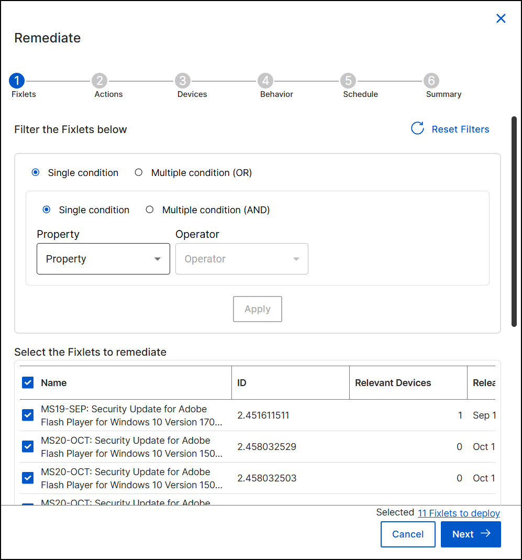Image resolution: width=522 pixels, height=560 pixels.
Task: Open step 4 Behavior in wizard
Action: pos(265,81)
